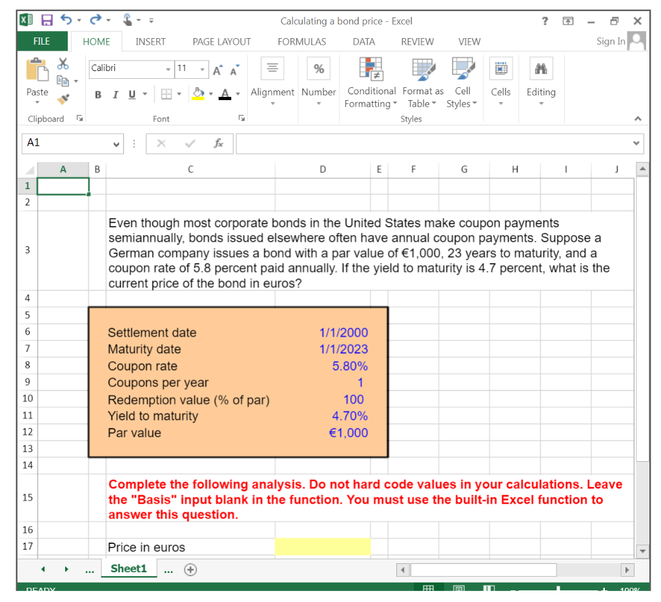This screenshot has height=602, width=661.
Task: Toggle italic formatting
Action: click(x=115, y=94)
